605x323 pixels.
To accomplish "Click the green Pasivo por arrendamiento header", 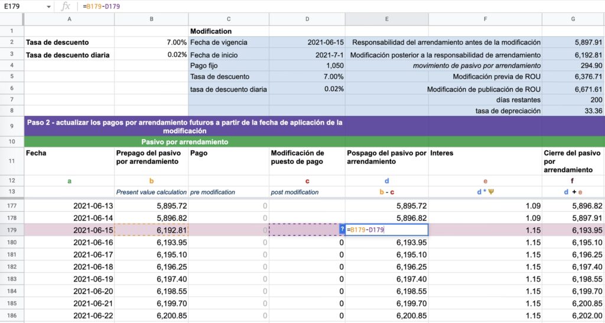I will click(184, 142).
